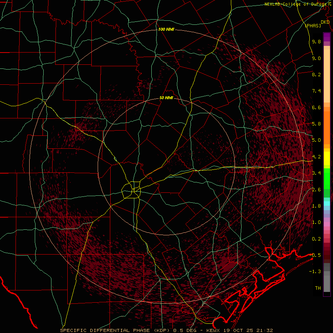Click the 9.0 value on the color scale
The width and height of the screenshot is (333, 333).
pyautogui.click(x=316, y=58)
